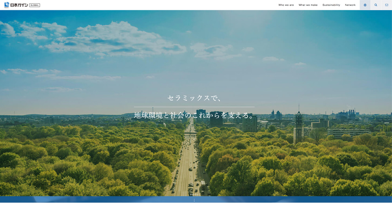Viewport: 392px width, 203px height.
Task: Click the vertical scroll line below Scroll
Action: click(194, 200)
